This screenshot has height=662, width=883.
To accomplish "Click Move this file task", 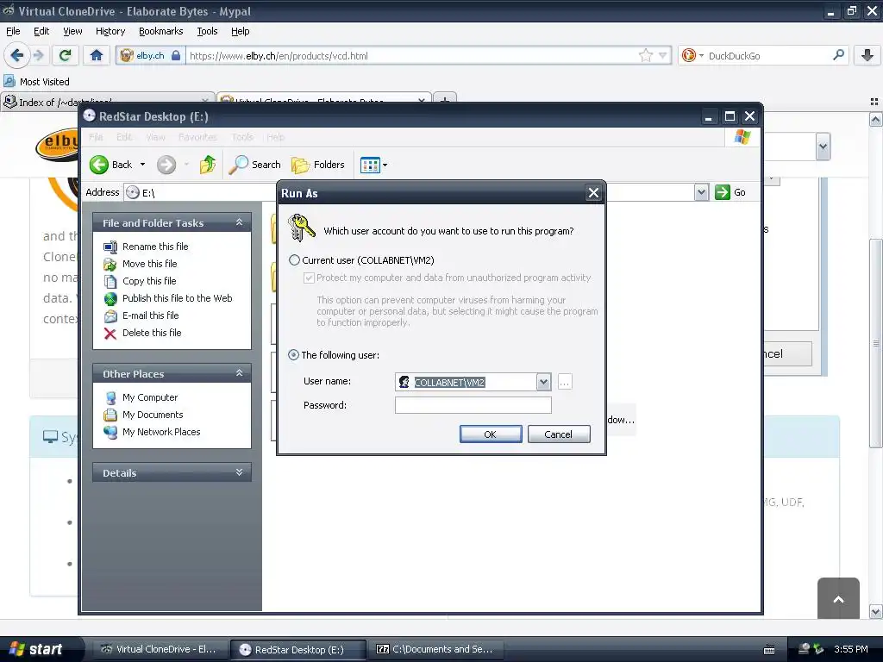I will click(x=149, y=264).
